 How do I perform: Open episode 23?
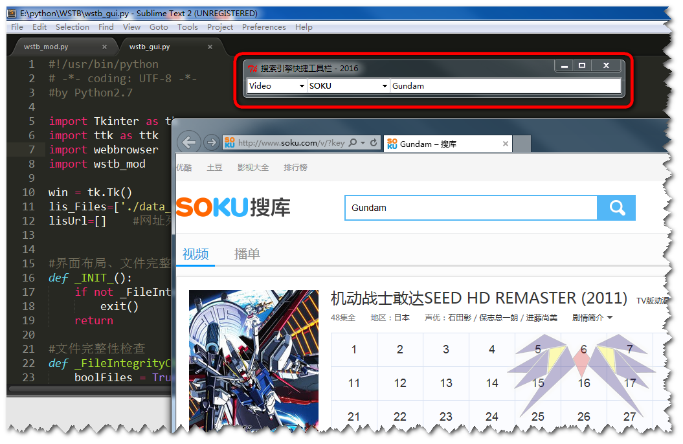(445, 417)
